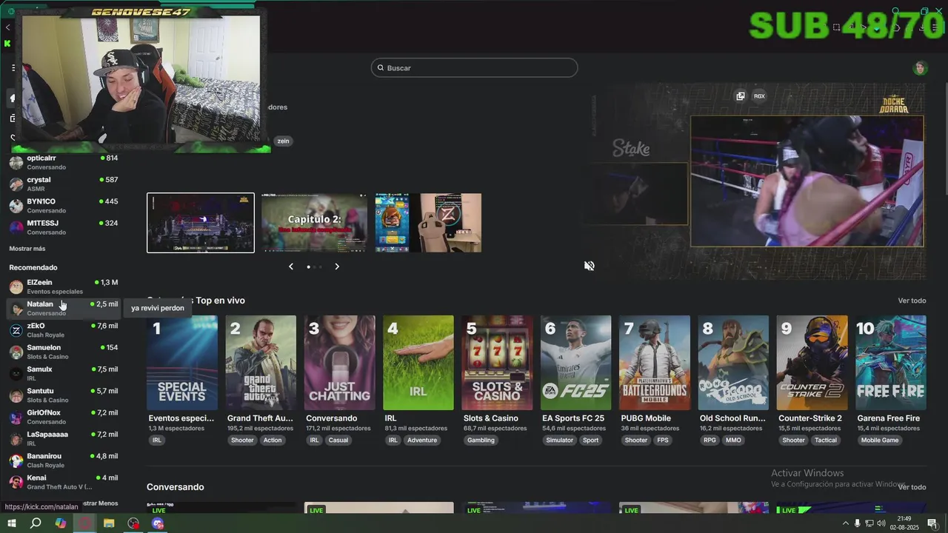Click the Samulx channel avatar icon
948x533 pixels.
[16, 374]
